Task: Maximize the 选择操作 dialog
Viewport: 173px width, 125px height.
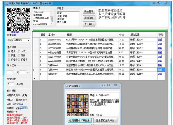Action: [108, 85]
